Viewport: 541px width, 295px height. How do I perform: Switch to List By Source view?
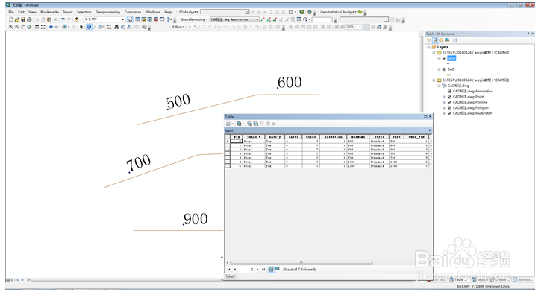[x=435, y=40]
